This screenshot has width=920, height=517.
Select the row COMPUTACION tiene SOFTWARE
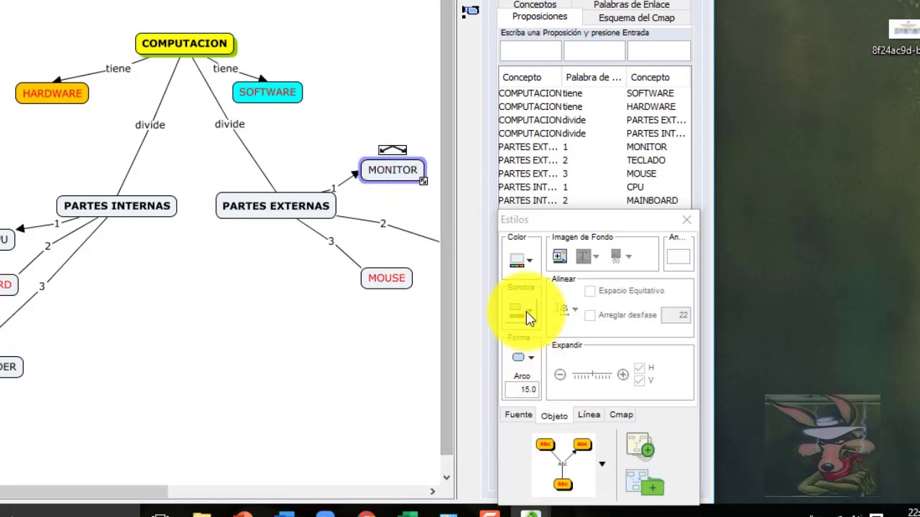594,93
